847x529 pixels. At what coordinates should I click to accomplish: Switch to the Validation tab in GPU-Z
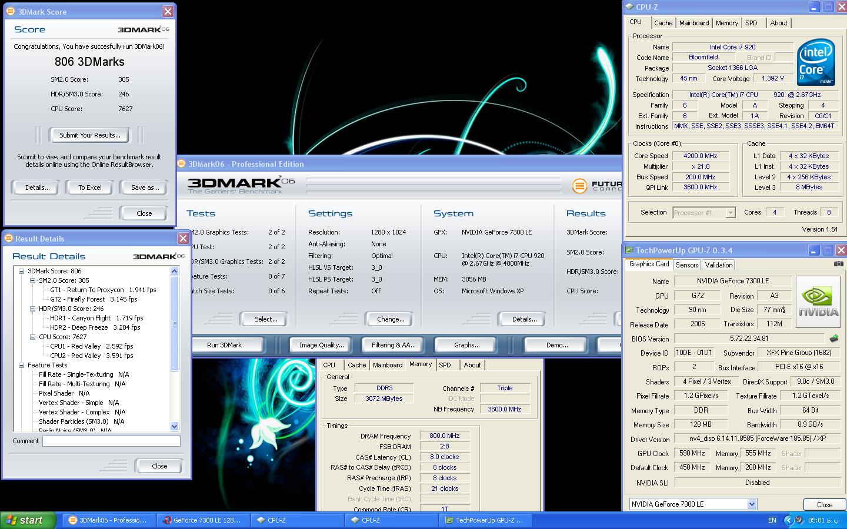(718, 265)
